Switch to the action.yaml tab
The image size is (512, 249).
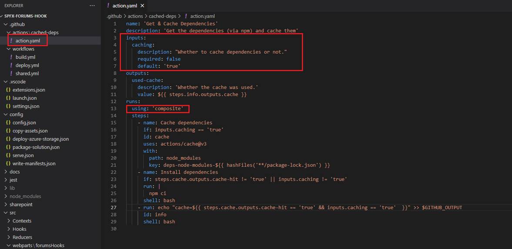(x=125, y=6)
